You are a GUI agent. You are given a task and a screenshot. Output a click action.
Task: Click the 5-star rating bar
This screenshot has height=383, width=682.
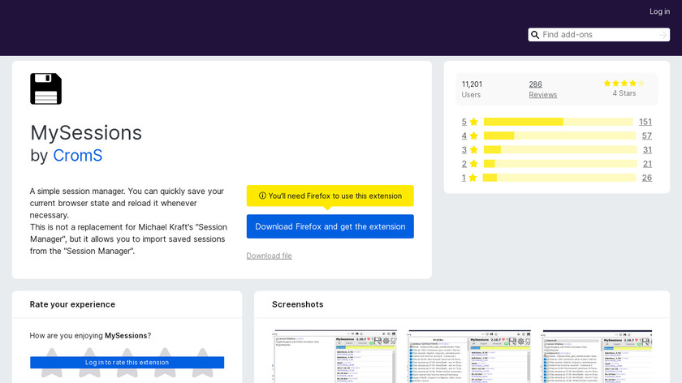pos(558,122)
